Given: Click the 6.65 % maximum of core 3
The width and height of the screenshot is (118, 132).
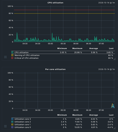Looking at the screenshot, I should 79,119.
